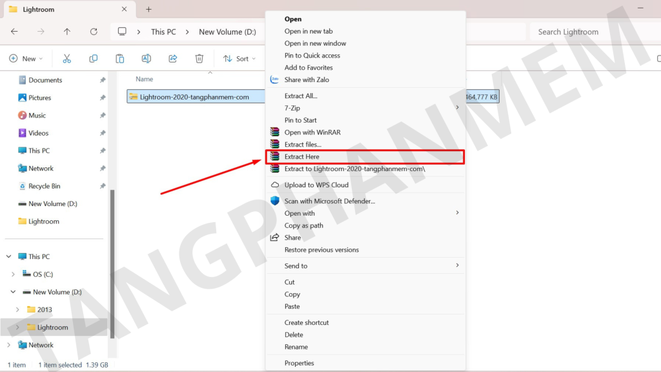This screenshot has width=661, height=372.
Task: Open Videos in Quick access
Action: (38, 133)
